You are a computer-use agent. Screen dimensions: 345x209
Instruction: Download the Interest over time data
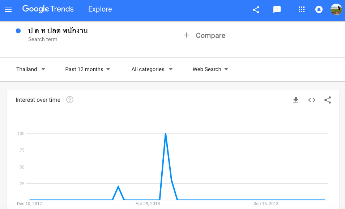click(x=296, y=100)
